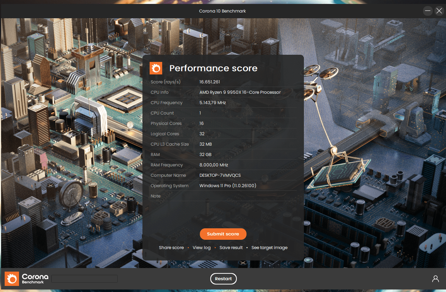Screen dimensions: 446x292
Task: Click the Save result link
Action: click(x=231, y=248)
